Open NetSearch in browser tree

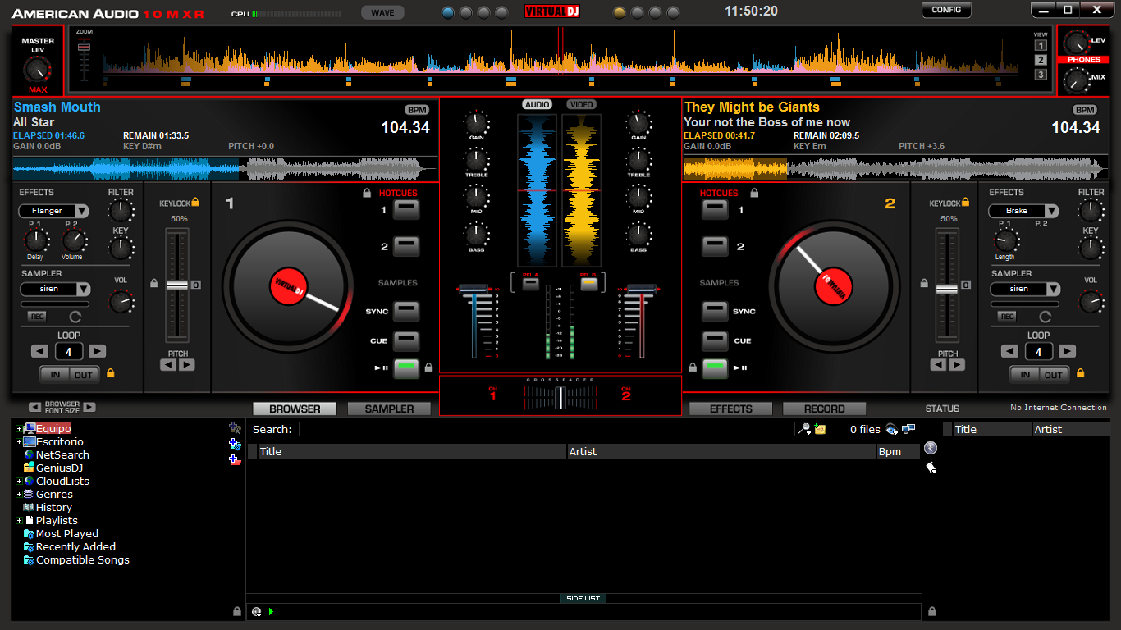click(x=62, y=454)
